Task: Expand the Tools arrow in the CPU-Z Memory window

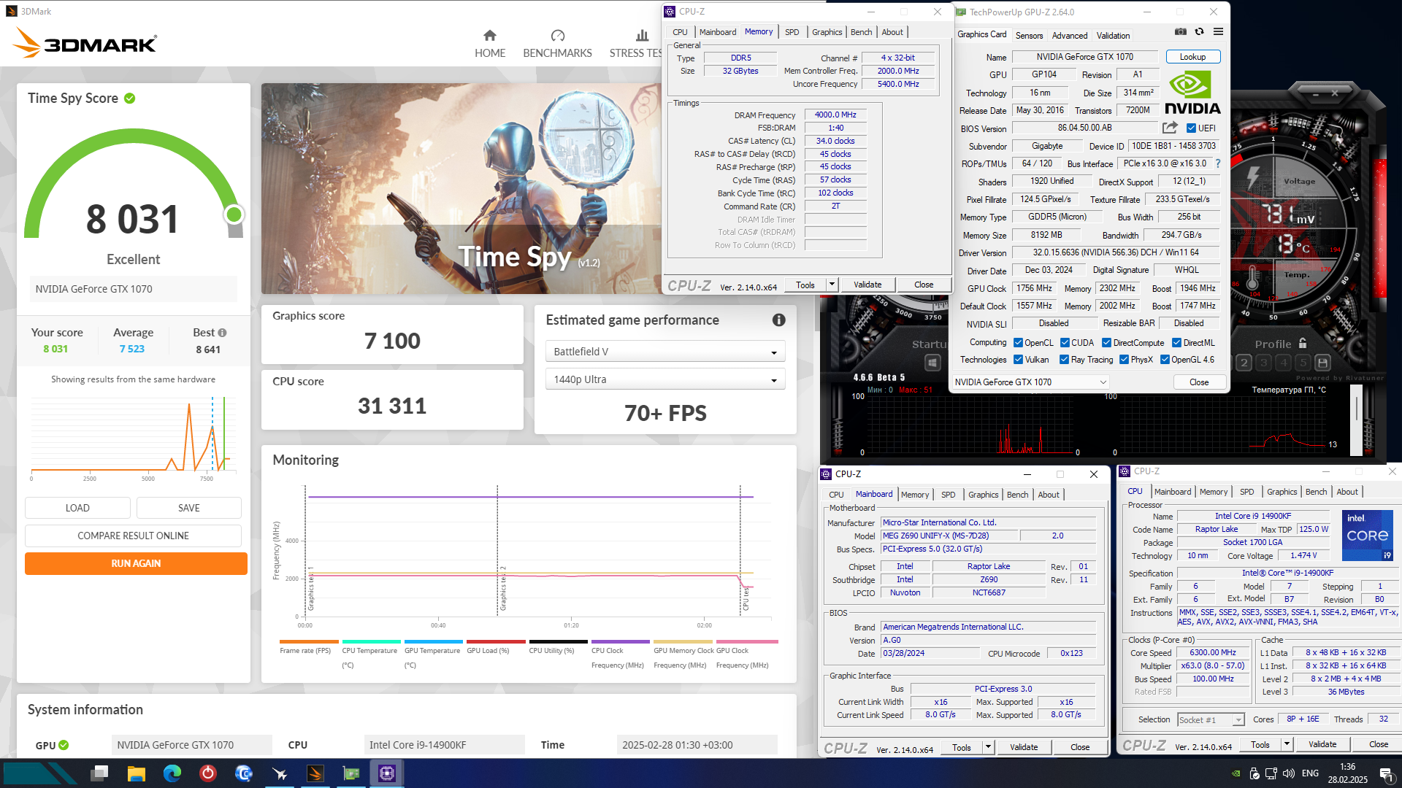Action: coord(832,285)
